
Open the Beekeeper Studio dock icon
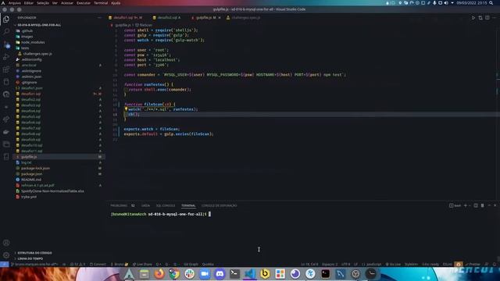[x=265, y=274]
